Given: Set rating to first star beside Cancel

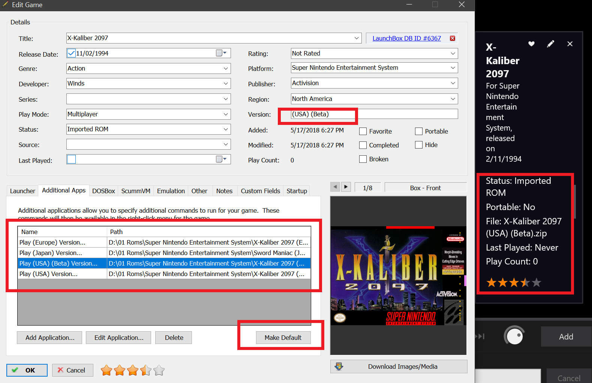Looking at the screenshot, I should coord(106,370).
